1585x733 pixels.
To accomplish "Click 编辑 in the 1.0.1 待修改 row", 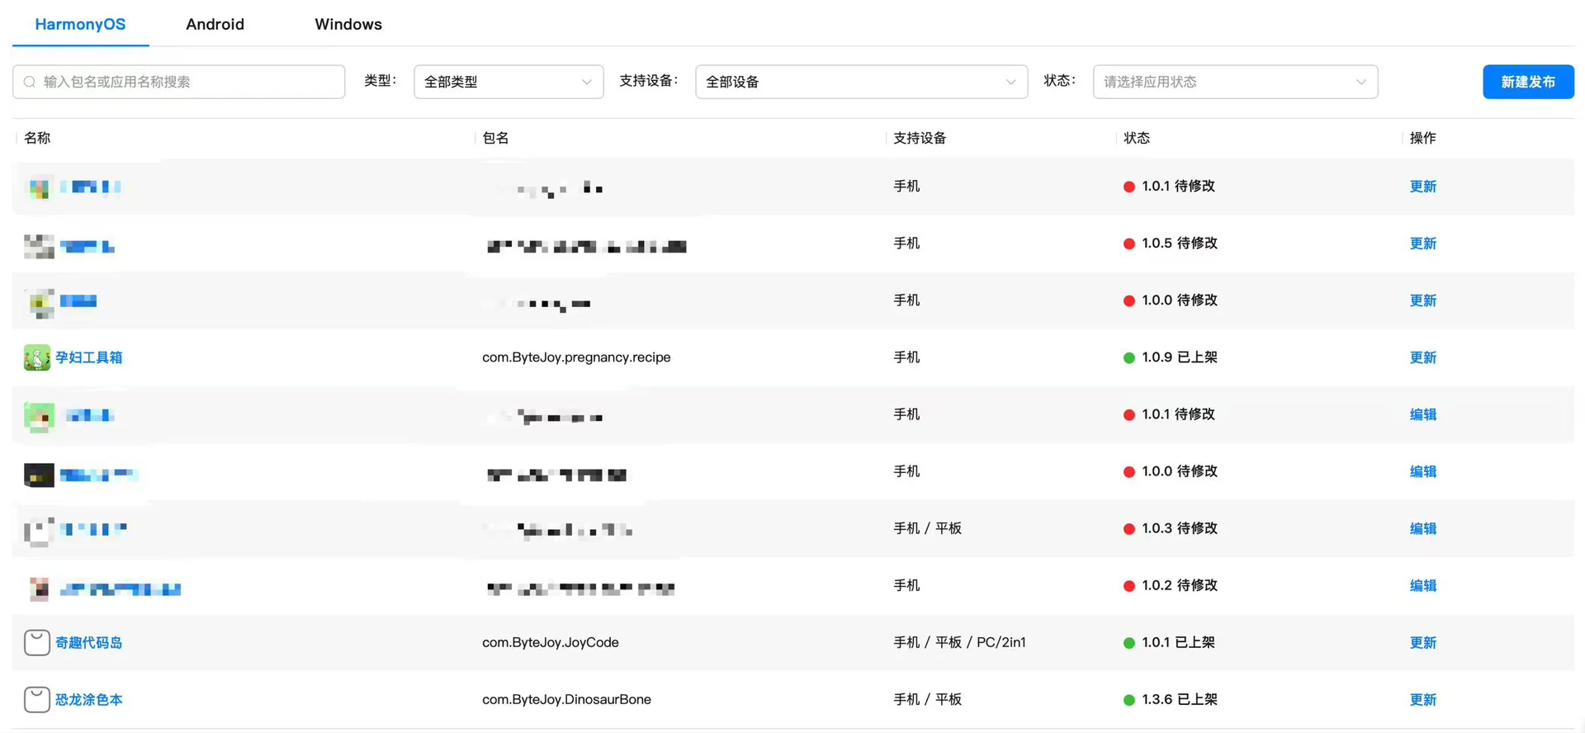I will click(1423, 414).
